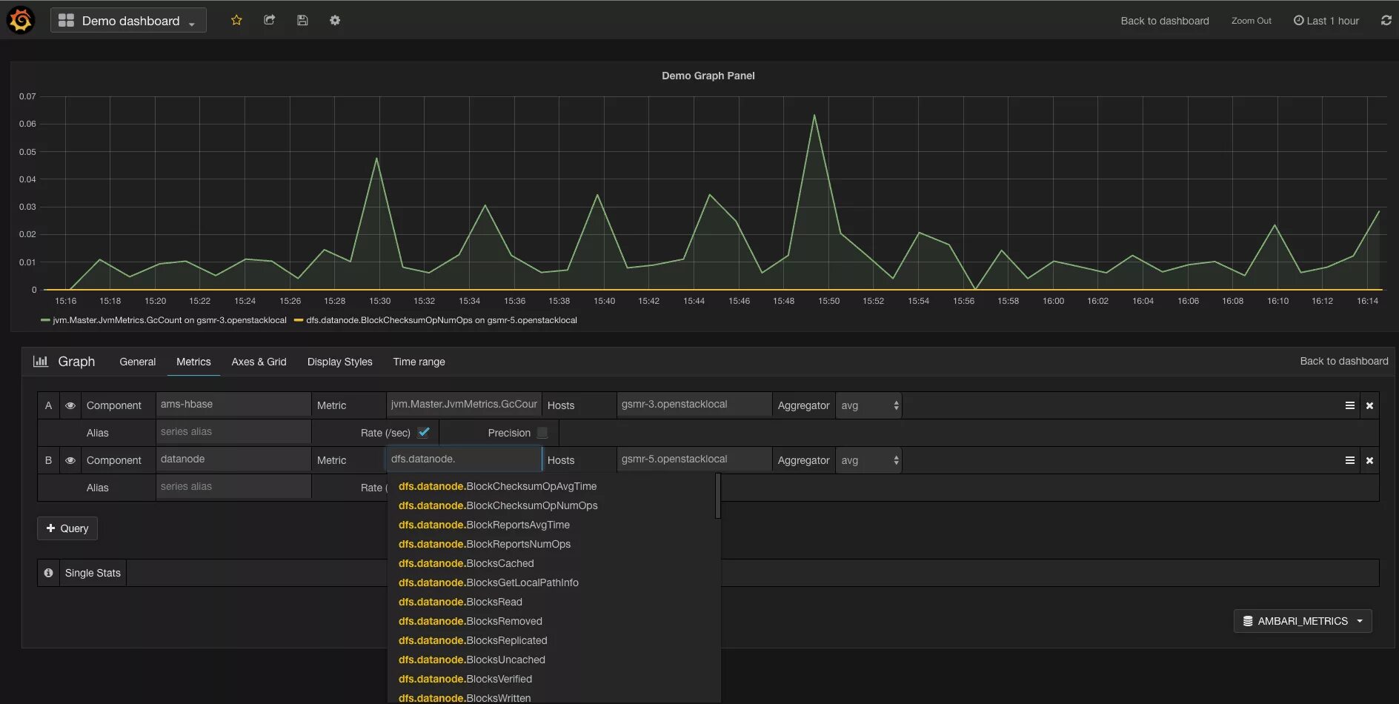Screen dimensions: 1399x704
Task: Open the Demo dashboard picker dropdown
Action: click(128, 20)
